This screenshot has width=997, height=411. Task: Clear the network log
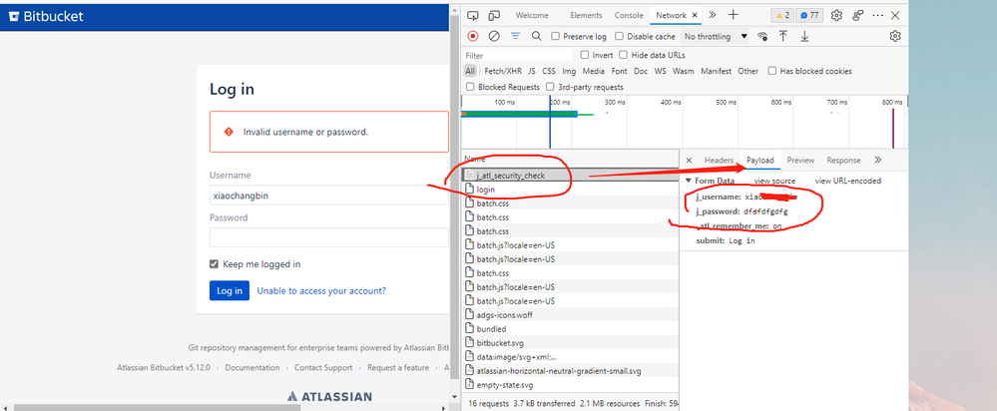(x=493, y=36)
